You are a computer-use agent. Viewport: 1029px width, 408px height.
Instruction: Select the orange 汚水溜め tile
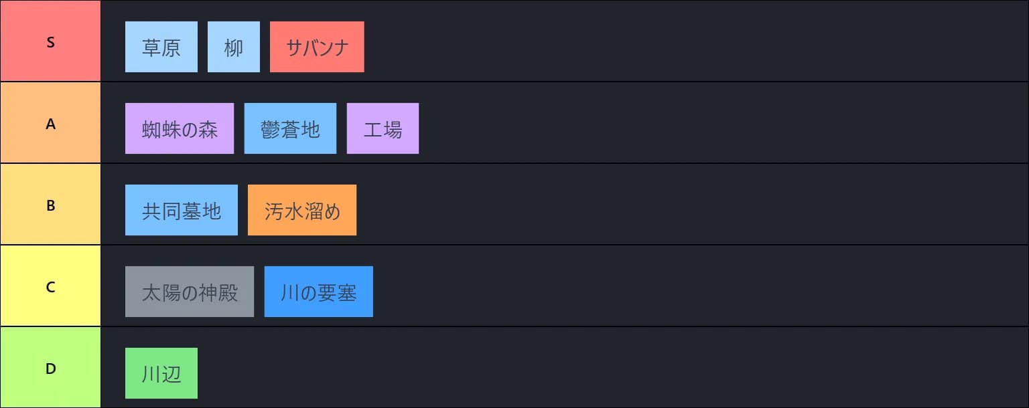302,210
